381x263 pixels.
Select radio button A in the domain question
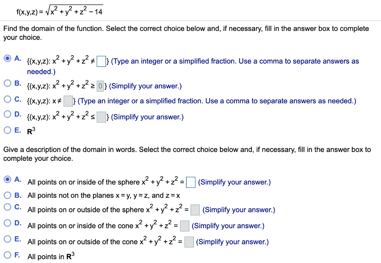tap(7, 58)
